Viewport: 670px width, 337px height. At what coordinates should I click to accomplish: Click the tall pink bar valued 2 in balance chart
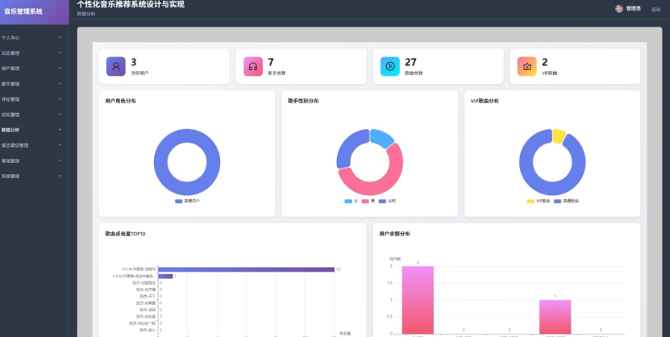click(418, 300)
